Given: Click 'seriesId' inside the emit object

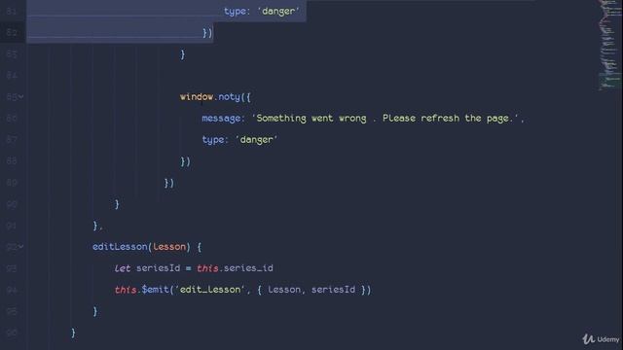Looking at the screenshot, I should tap(333, 290).
